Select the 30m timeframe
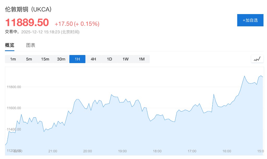Screen dimensions: 267x159 [x=61, y=59]
